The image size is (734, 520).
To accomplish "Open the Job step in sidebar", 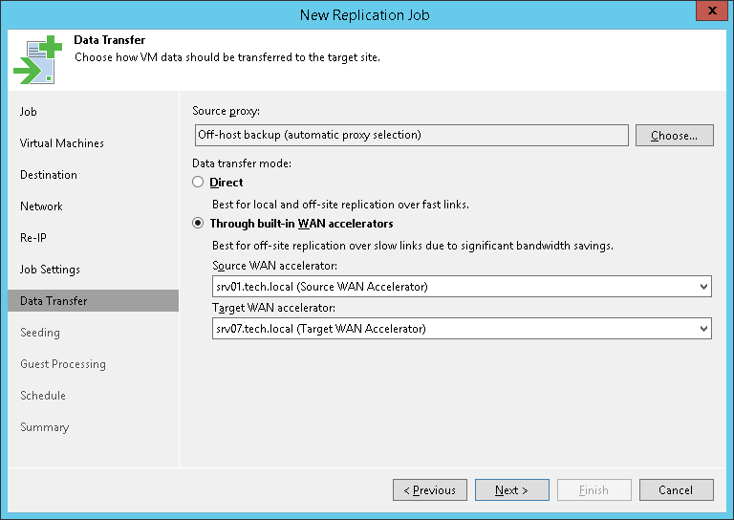I will [29, 112].
